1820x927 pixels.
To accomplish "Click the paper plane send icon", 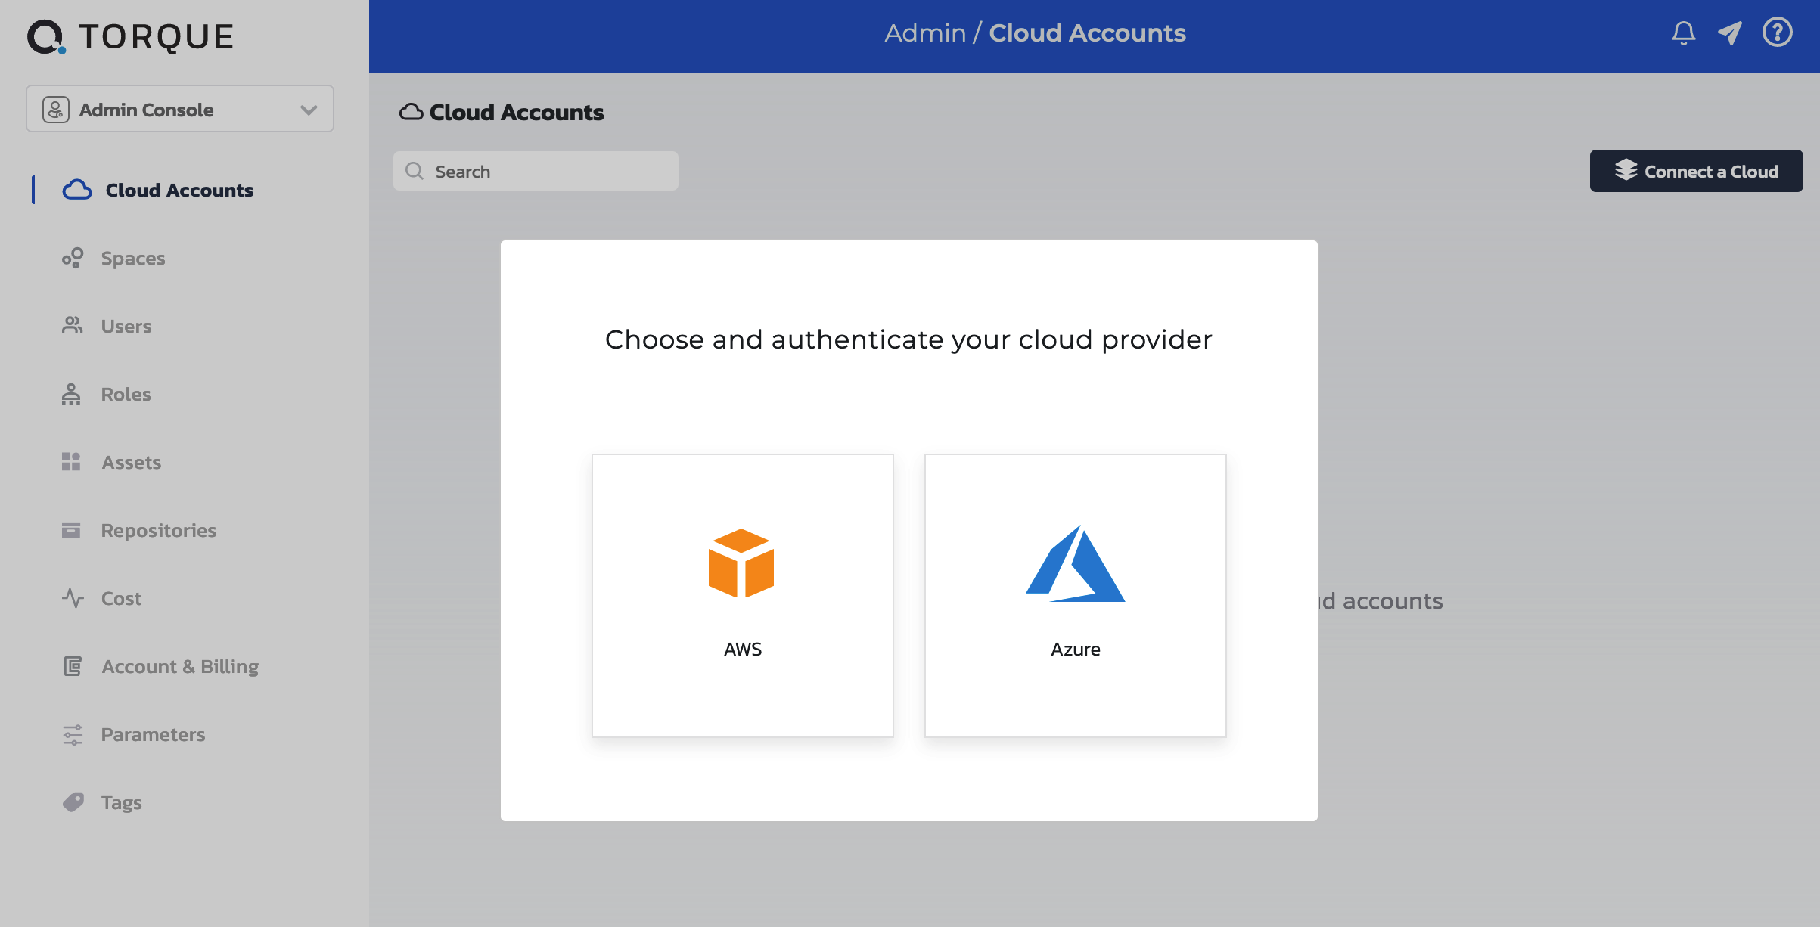I will click(x=1730, y=33).
